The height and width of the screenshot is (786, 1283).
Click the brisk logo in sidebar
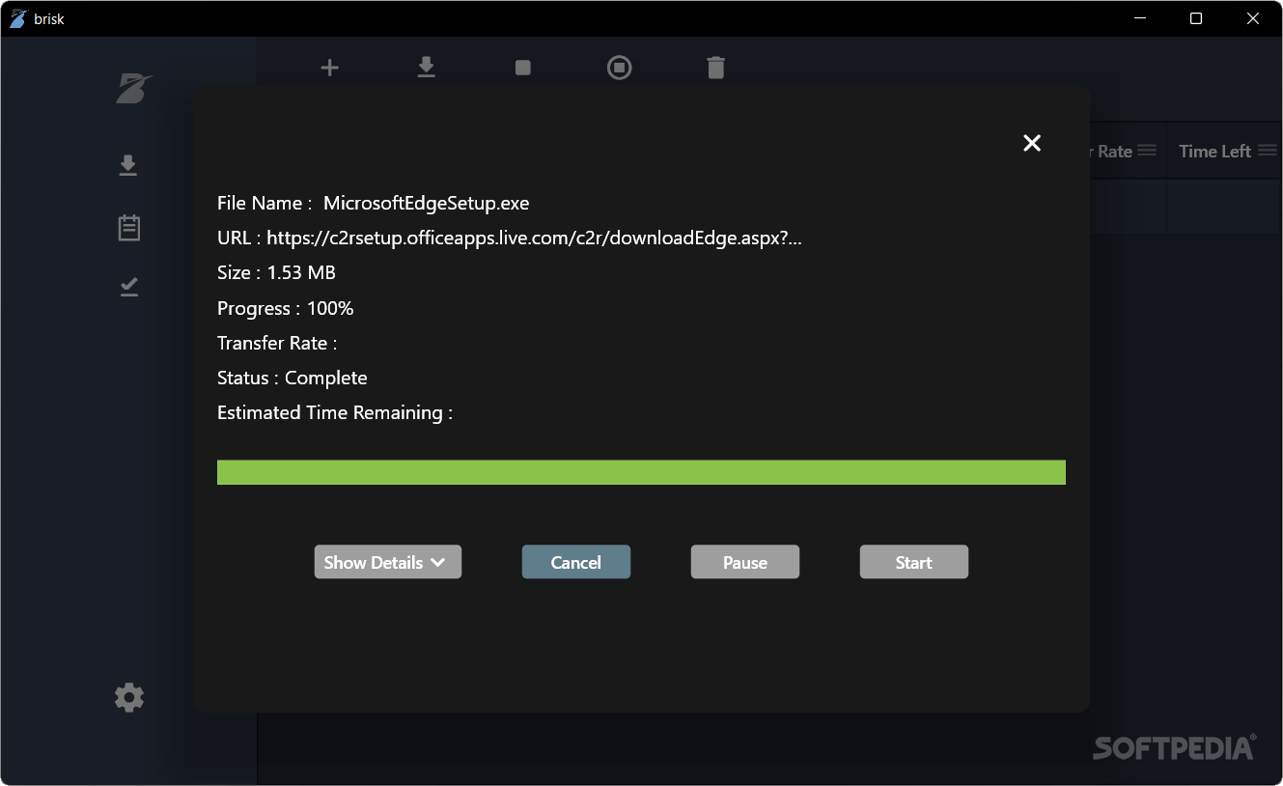coord(134,88)
